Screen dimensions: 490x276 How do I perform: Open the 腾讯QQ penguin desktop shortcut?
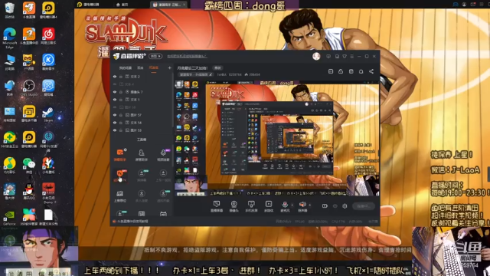click(x=29, y=191)
